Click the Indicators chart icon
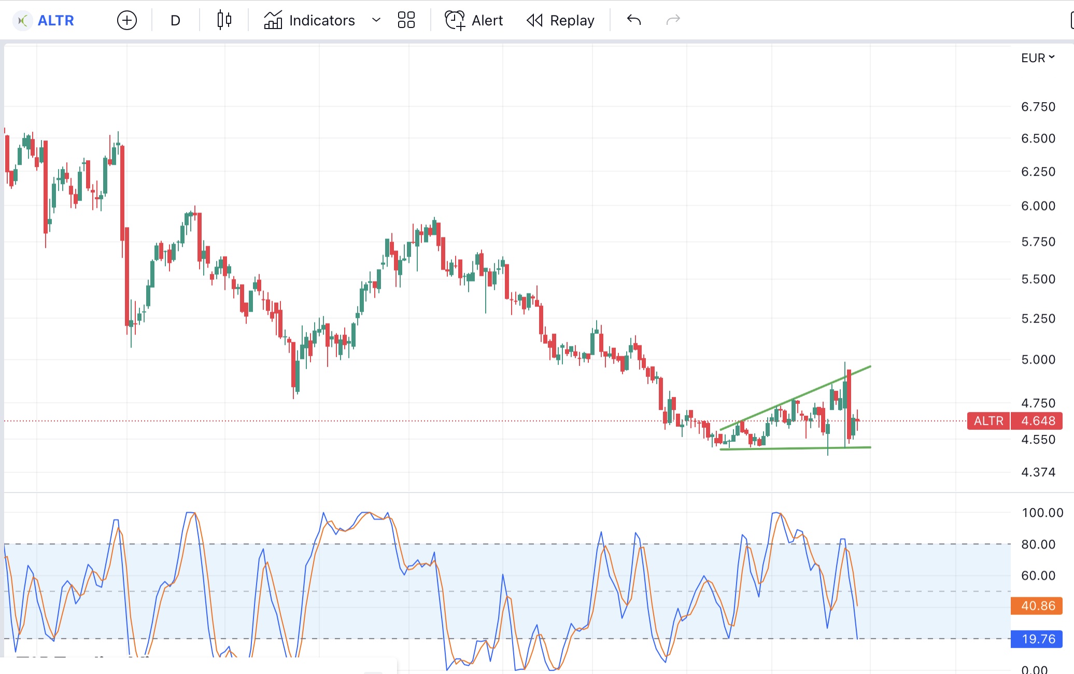Image resolution: width=1074 pixels, height=674 pixels. tap(273, 20)
